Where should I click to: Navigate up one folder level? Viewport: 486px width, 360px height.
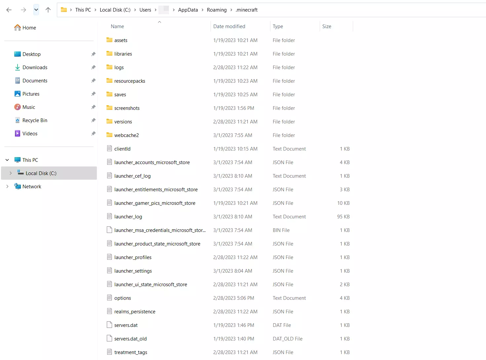click(x=48, y=10)
